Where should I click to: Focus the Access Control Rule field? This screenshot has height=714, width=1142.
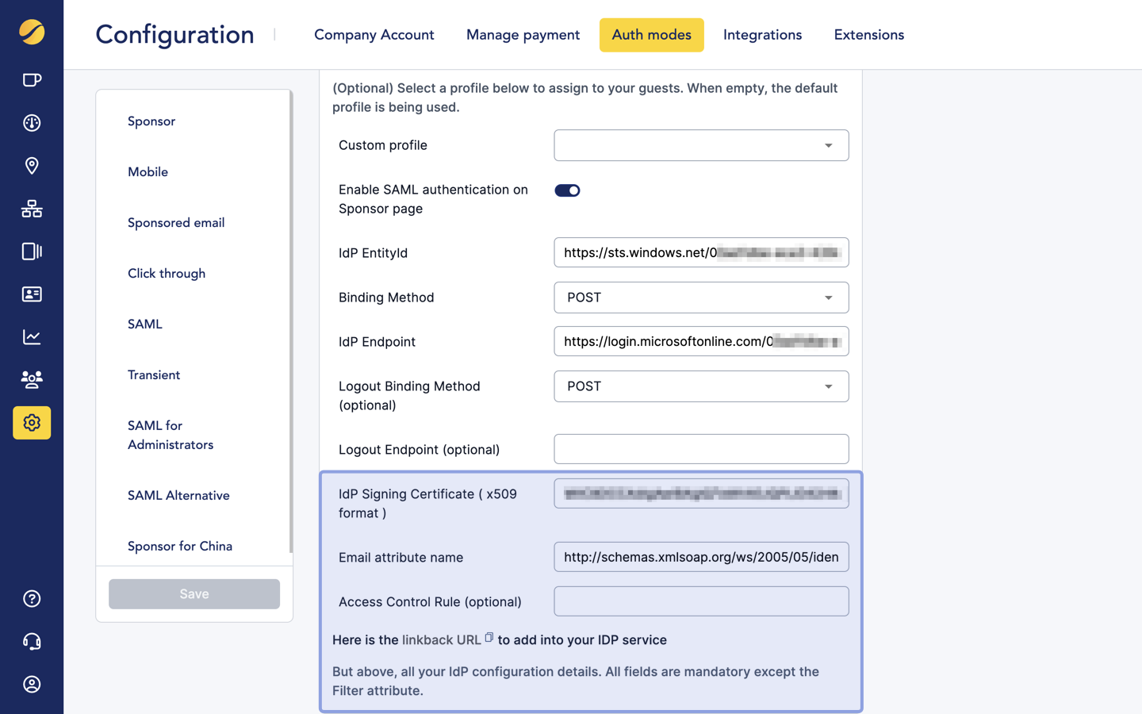coord(701,602)
